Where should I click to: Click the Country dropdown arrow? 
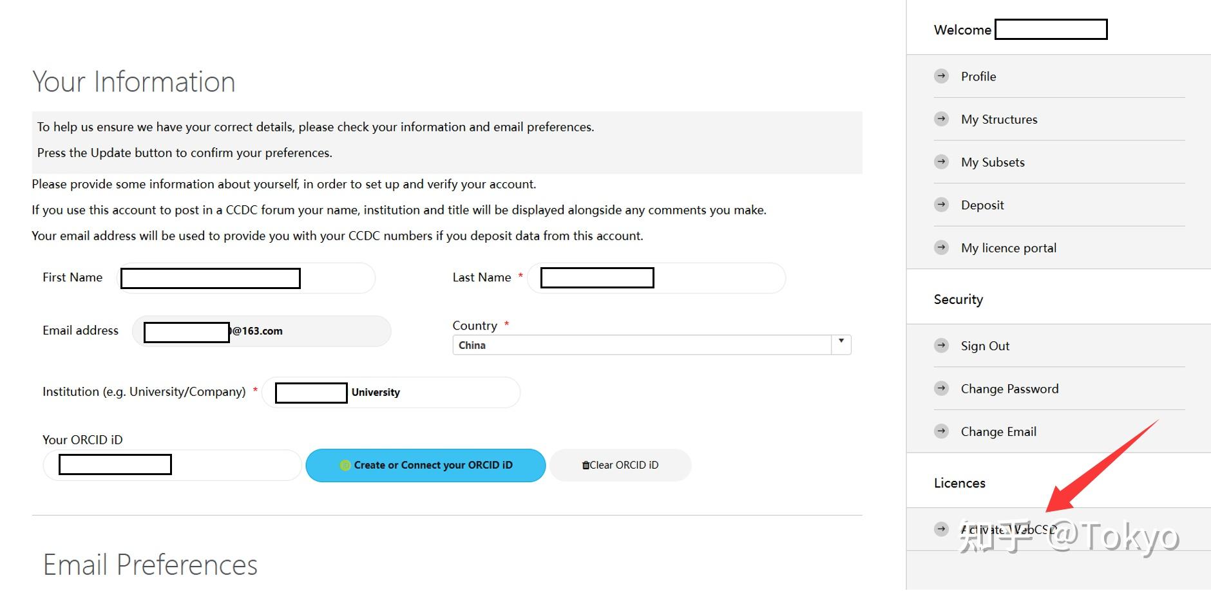(841, 342)
